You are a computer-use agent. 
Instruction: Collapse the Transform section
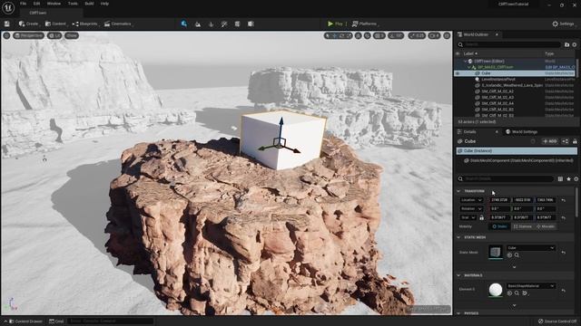tap(458, 191)
